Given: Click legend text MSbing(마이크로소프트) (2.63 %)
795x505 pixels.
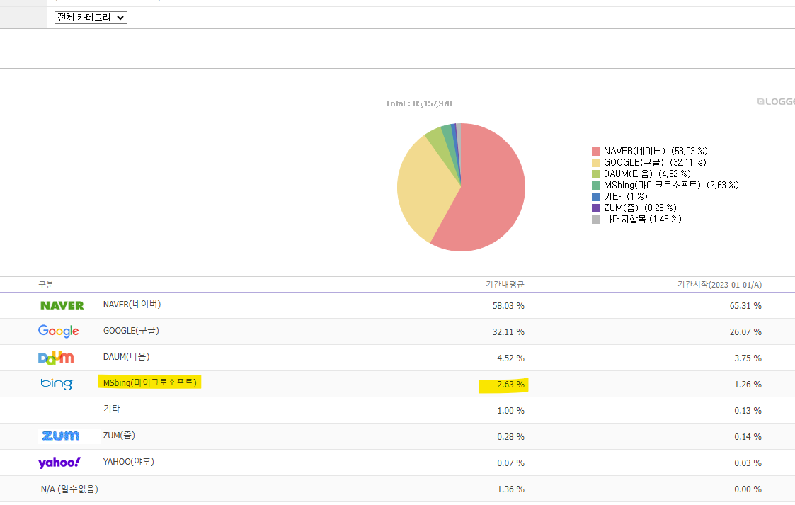Looking at the screenshot, I should 671,186.
